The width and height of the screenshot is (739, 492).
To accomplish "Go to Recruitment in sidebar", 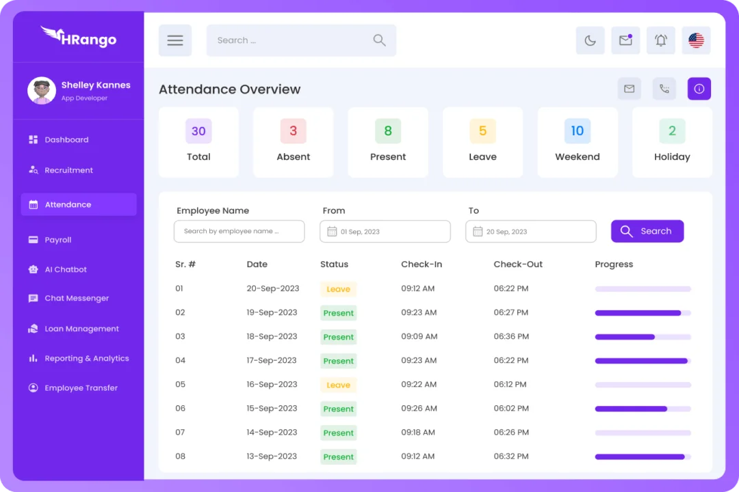I will point(68,170).
